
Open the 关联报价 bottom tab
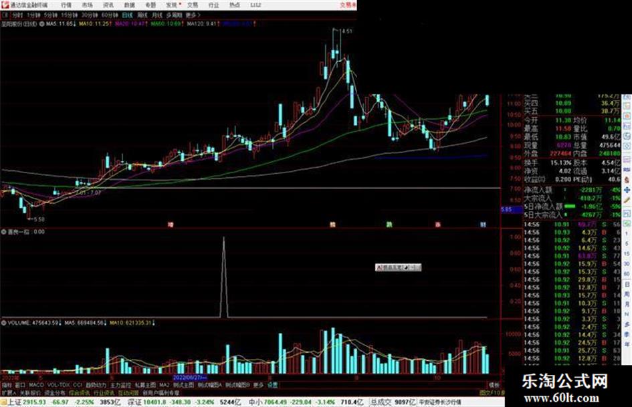(31, 392)
